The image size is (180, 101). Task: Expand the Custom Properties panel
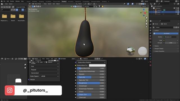click(159, 51)
